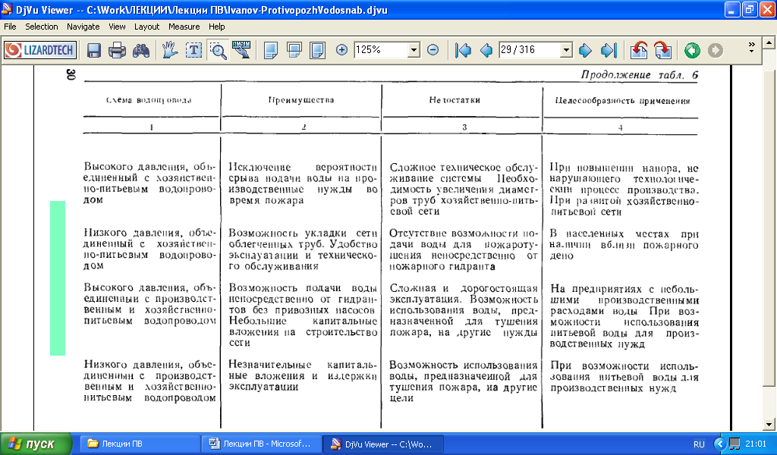Open the File menu
Viewport: 777px width, 455px height.
click(x=10, y=27)
